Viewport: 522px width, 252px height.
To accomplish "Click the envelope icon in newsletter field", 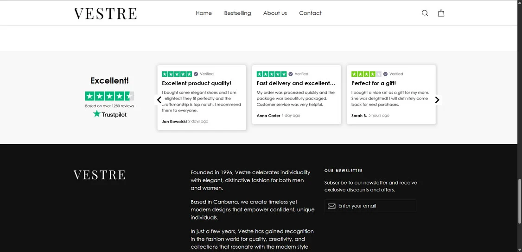I will [331, 206].
